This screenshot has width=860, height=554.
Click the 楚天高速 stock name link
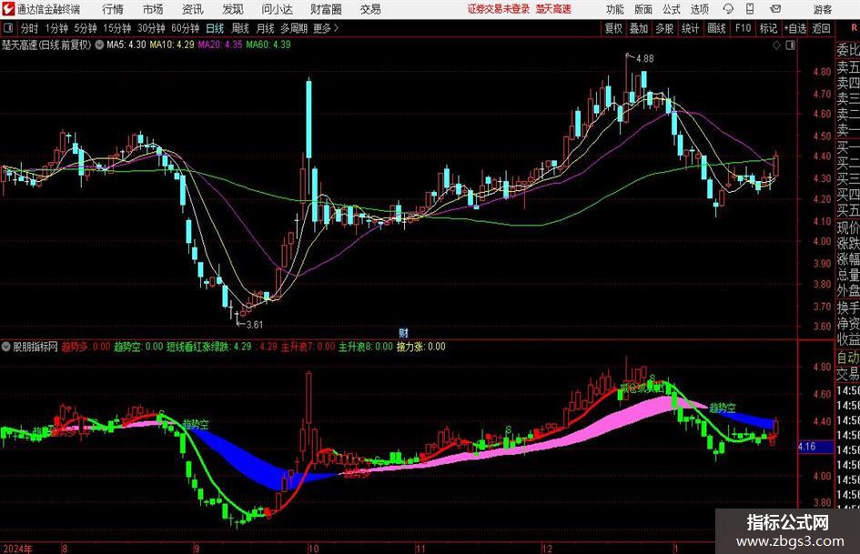(x=553, y=9)
